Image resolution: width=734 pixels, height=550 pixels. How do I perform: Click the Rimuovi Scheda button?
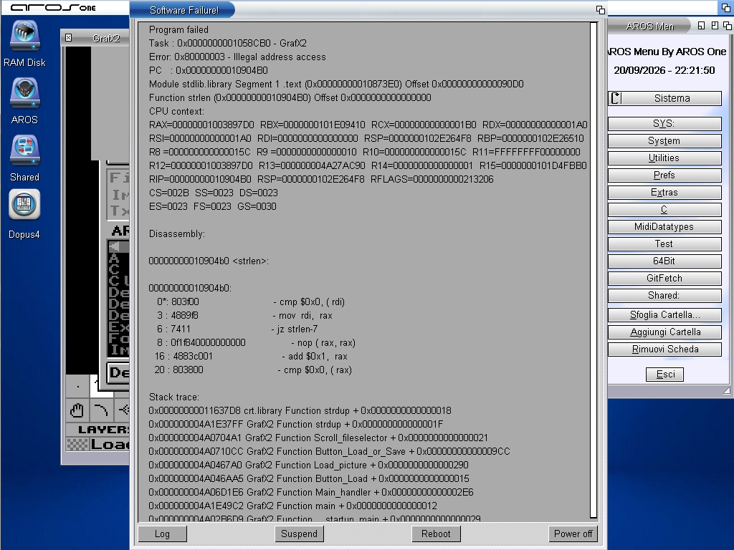pyautogui.click(x=664, y=349)
